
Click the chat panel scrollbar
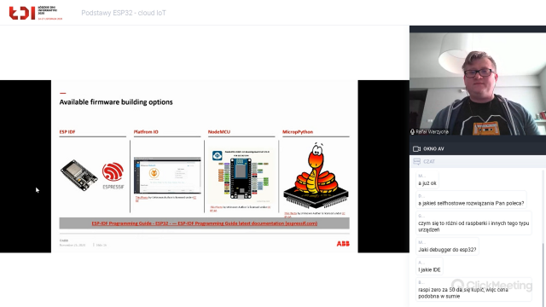point(543,237)
